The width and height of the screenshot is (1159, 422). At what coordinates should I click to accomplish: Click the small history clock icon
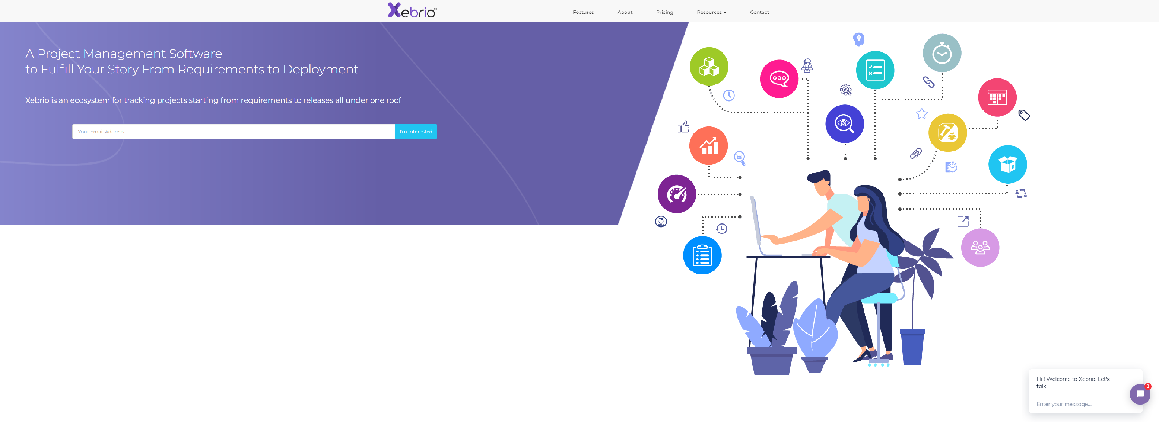[722, 229]
